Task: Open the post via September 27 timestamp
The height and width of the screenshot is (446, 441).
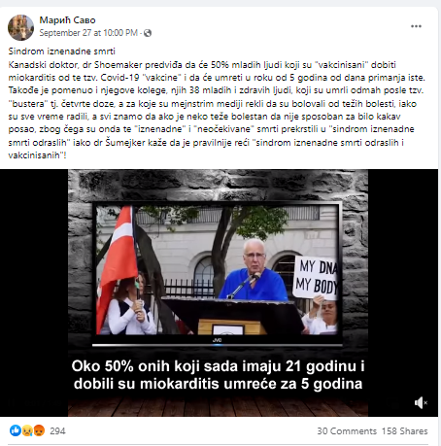Action: coord(88,33)
